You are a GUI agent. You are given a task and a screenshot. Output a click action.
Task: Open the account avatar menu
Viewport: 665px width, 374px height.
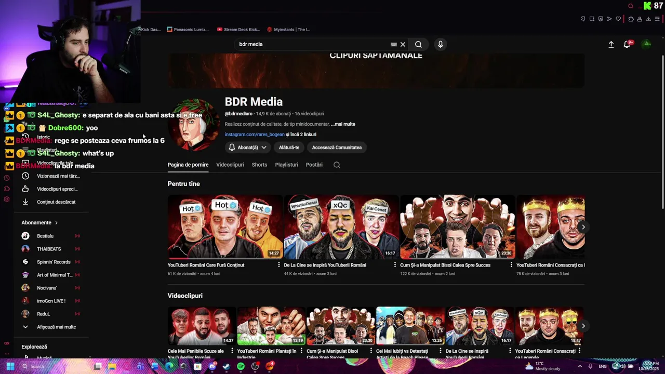[647, 44]
